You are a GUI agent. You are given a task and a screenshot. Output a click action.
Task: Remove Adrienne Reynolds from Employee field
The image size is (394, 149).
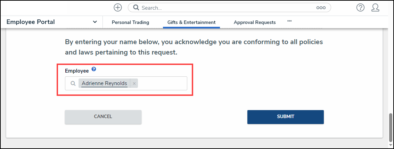coord(134,83)
